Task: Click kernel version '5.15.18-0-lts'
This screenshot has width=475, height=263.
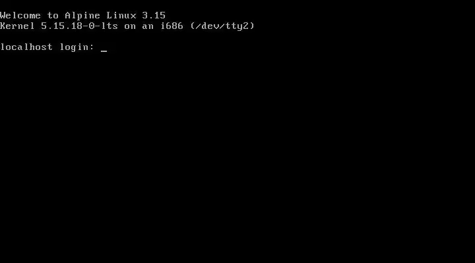Action: pyautogui.click(x=79, y=26)
